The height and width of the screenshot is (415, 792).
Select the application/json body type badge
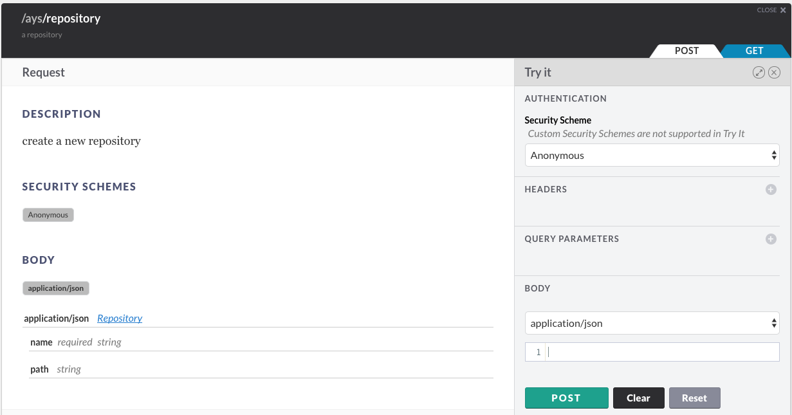(56, 288)
